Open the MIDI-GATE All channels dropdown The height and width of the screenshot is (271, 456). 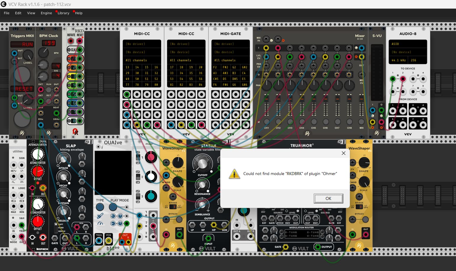(x=230, y=60)
